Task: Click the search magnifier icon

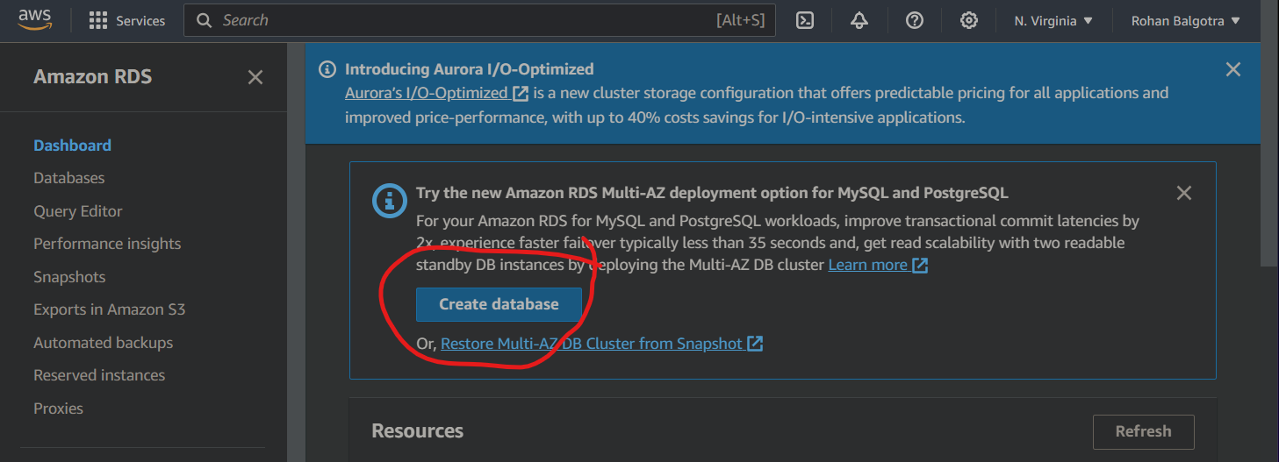Action: 205,20
